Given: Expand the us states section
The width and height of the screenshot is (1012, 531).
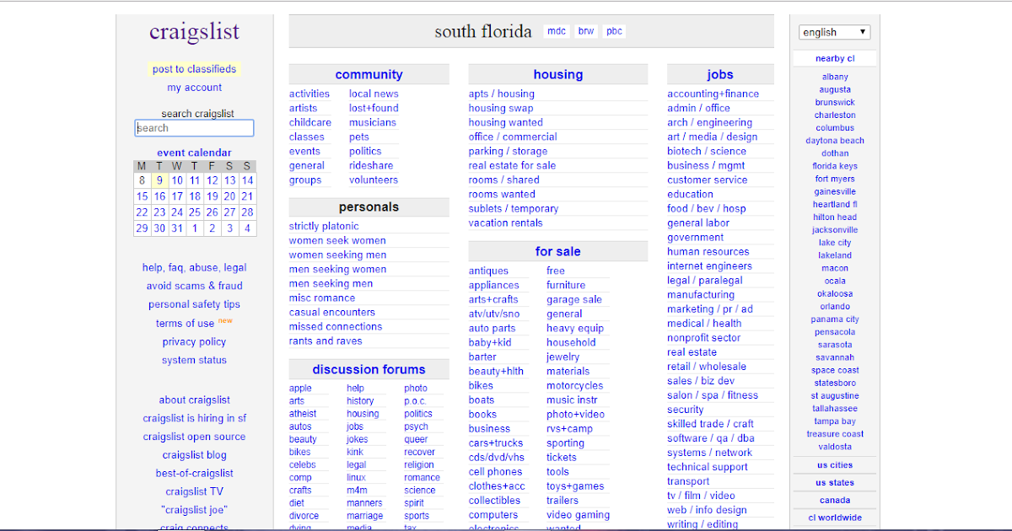Looking at the screenshot, I should point(834,483).
